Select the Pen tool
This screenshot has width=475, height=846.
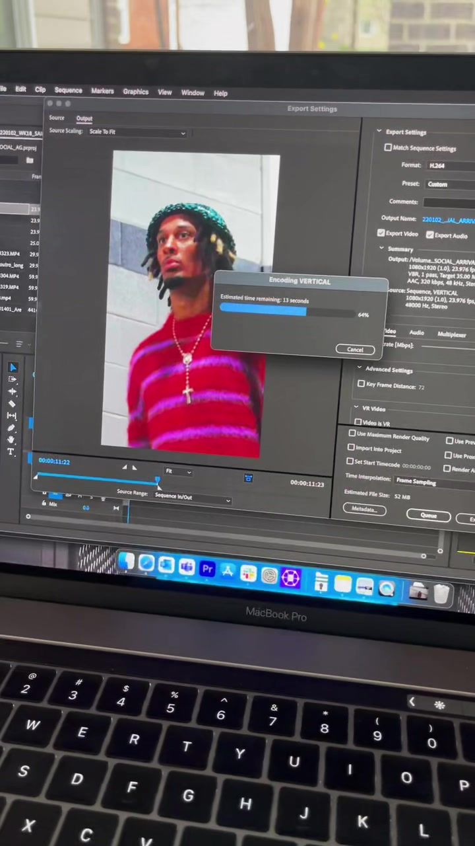click(x=11, y=428)
